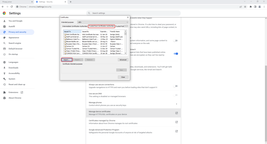Click the Privacy and security shield icon
Screen dimensions: 267x144
[4, 32]
